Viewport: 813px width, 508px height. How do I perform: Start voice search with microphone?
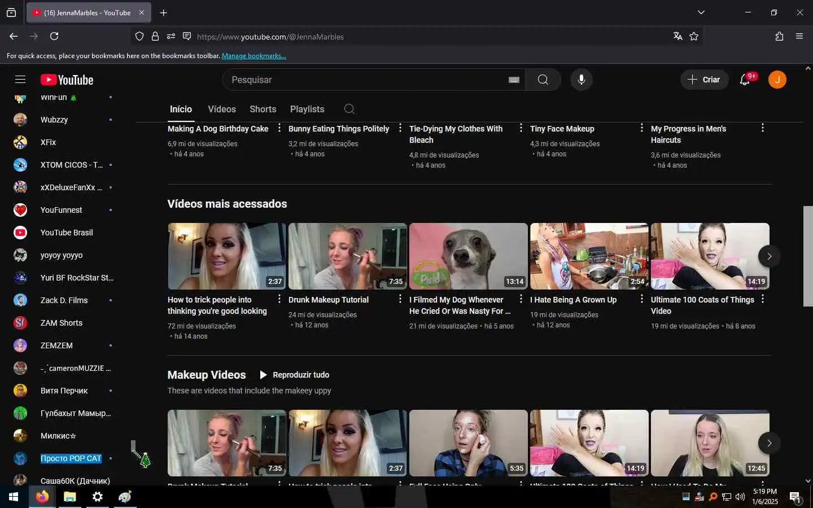click(582, 80)
